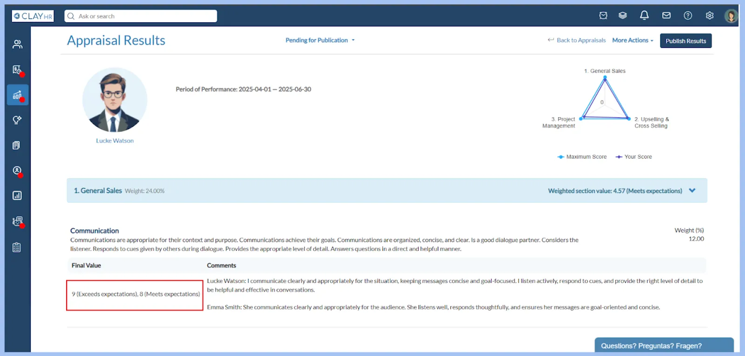Open the lightbulb ideas sidebar icon

(x=17, y=120)
